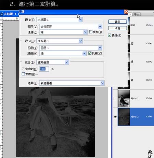Switch to the 路径 paths tab
This screenshot has width=154, height=158.
coord(136,14)
